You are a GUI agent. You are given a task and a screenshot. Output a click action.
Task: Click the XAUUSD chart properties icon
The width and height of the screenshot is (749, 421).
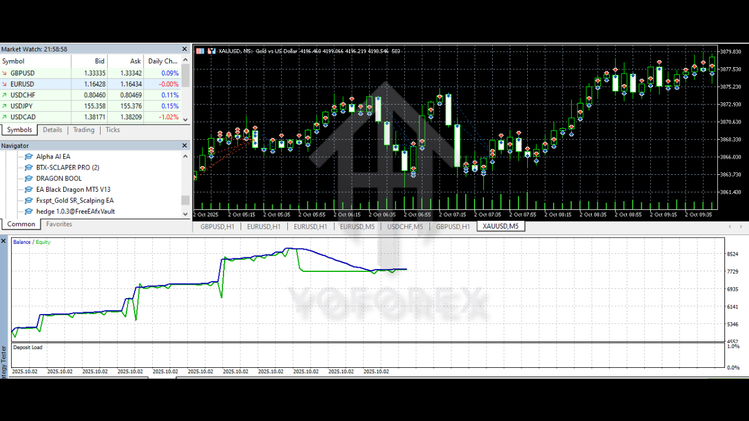point(200,51)
